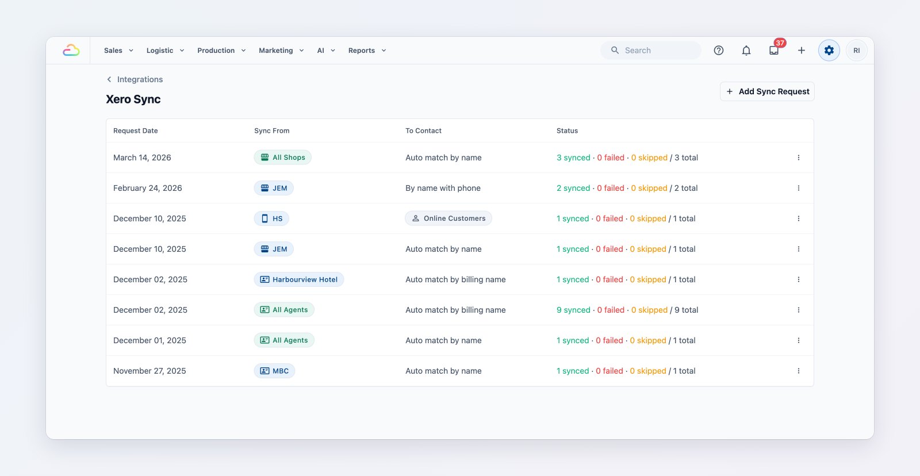
Task: Click the HS mobile tag
Action: point(271,218)
